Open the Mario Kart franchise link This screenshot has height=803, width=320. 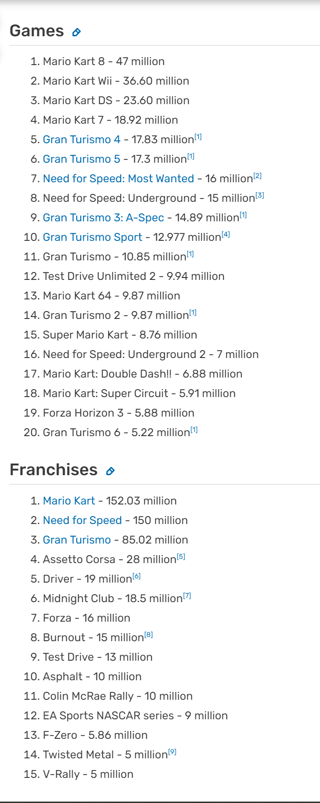click(69, 501)
